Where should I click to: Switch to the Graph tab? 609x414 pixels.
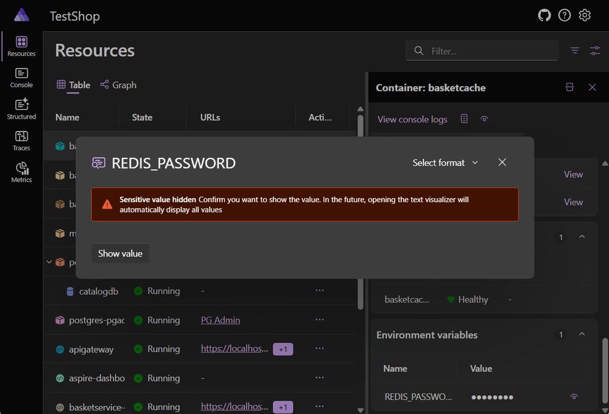(119, 85)
